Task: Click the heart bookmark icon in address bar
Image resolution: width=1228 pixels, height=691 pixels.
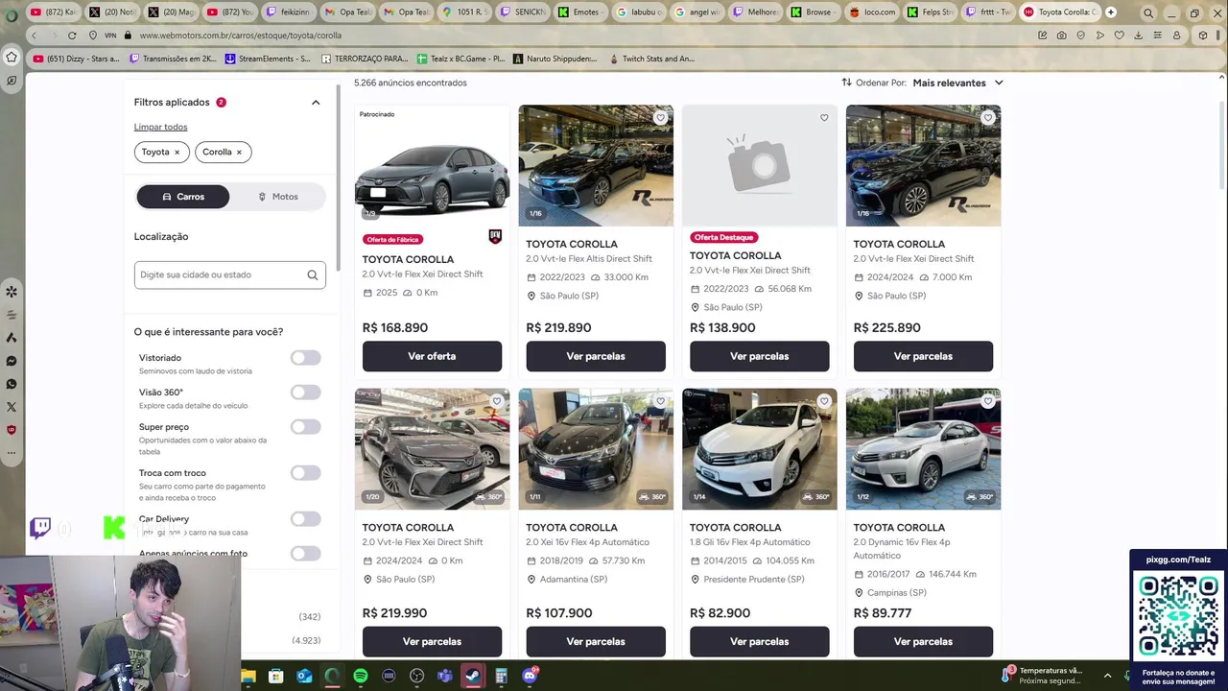Action: point(1119,36)
